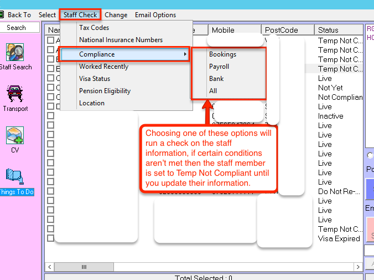Click the Transport car icon
Image resolution: width=374 pixels, height=280 pixels.
coord(15,94)
